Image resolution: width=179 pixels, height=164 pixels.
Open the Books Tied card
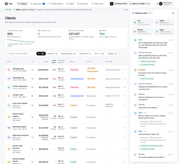pos(112,38)
